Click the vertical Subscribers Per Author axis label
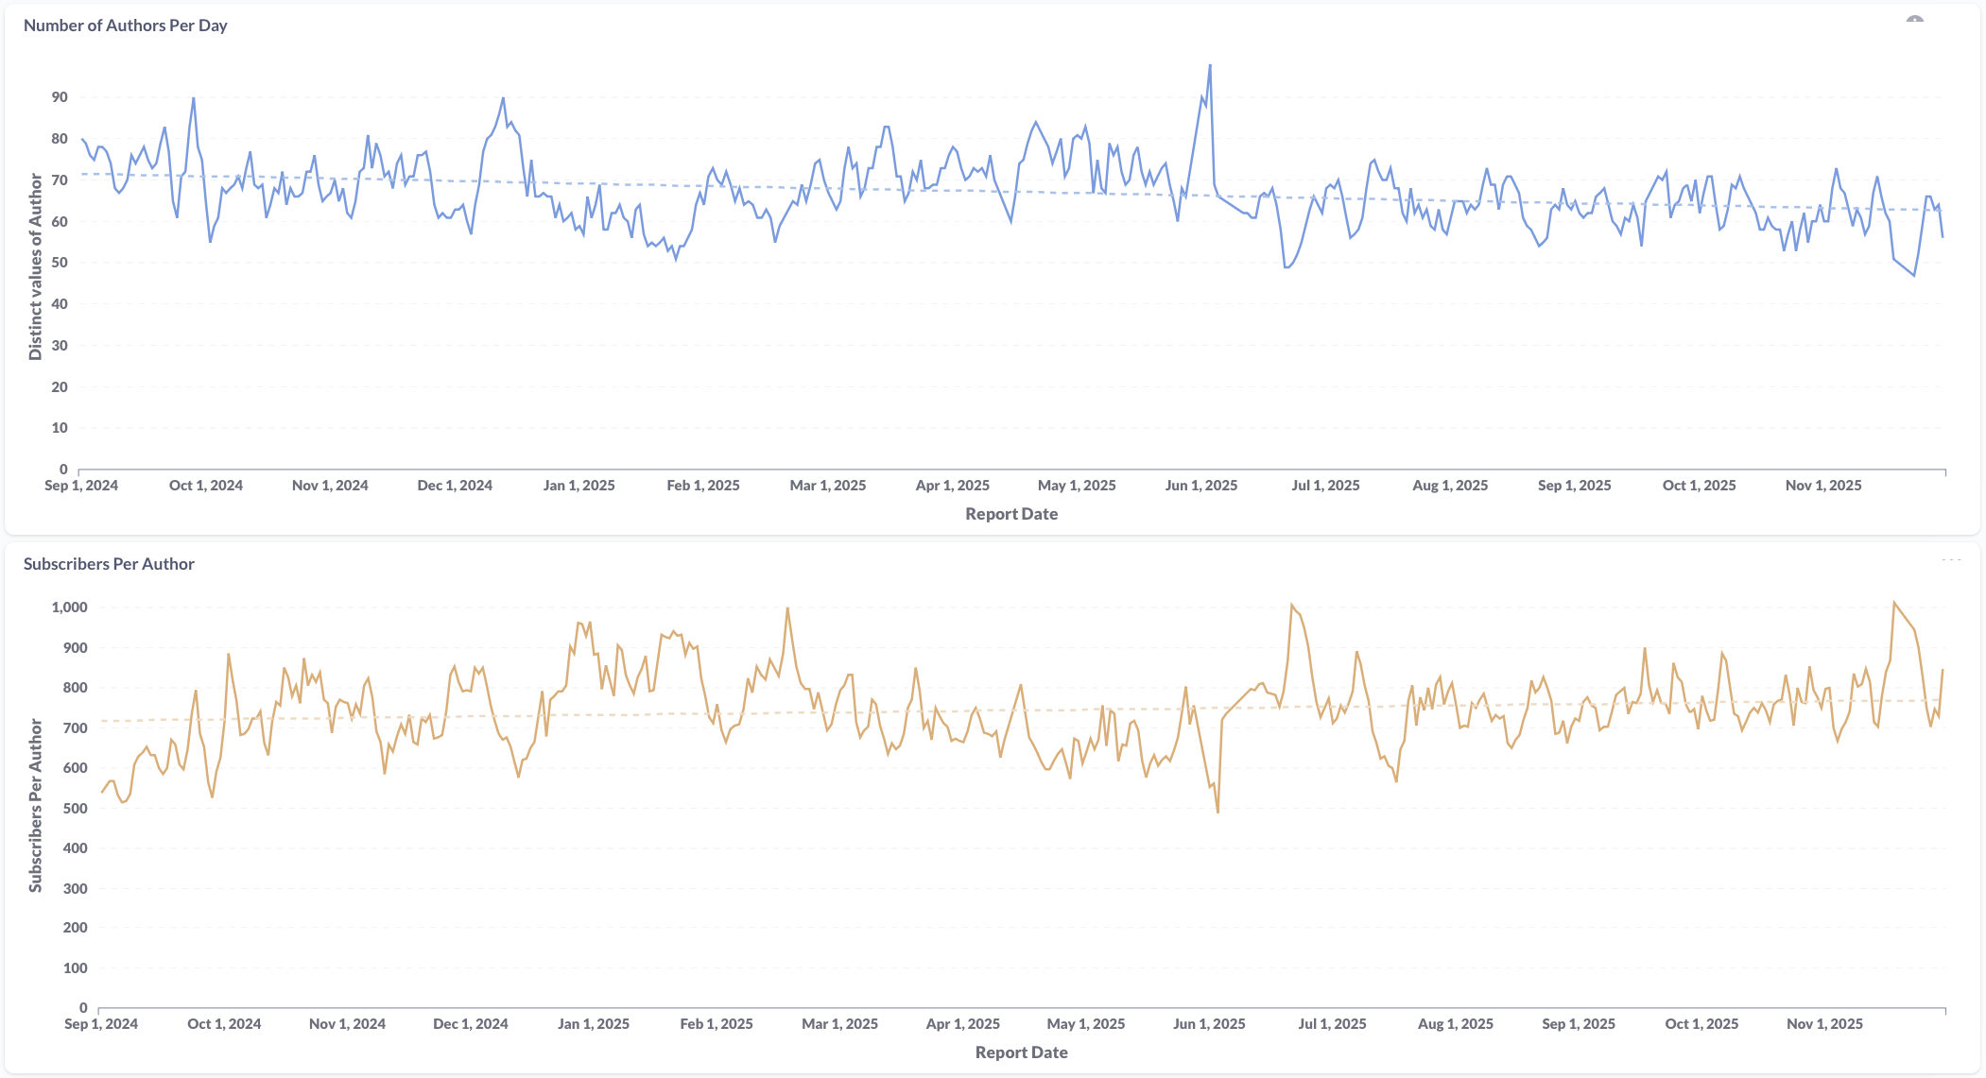The width and height of the screenshot is (1986, 1078). coord(36,805)
